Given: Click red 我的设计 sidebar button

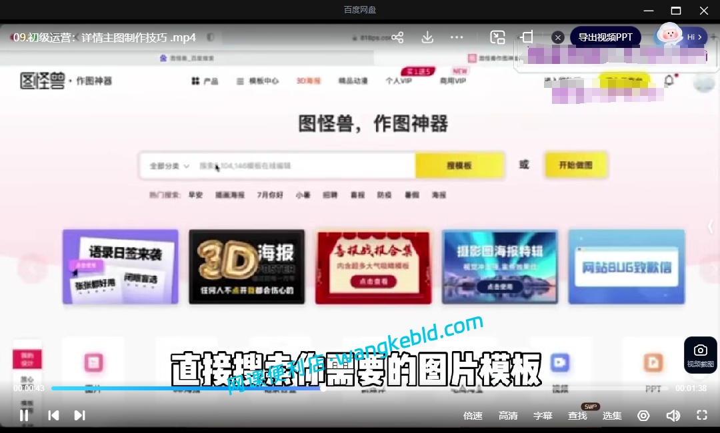Looking at the screenshot, I should click(x=27, y=358).
